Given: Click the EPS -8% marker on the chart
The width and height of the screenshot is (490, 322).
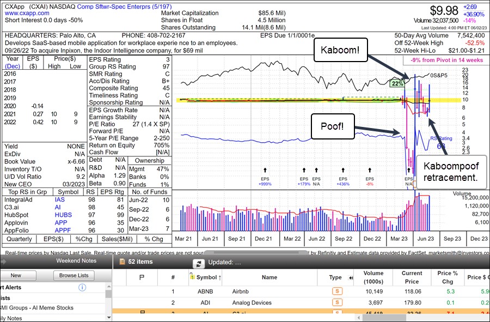Looking at the screenshot, I should pos(370,181).
